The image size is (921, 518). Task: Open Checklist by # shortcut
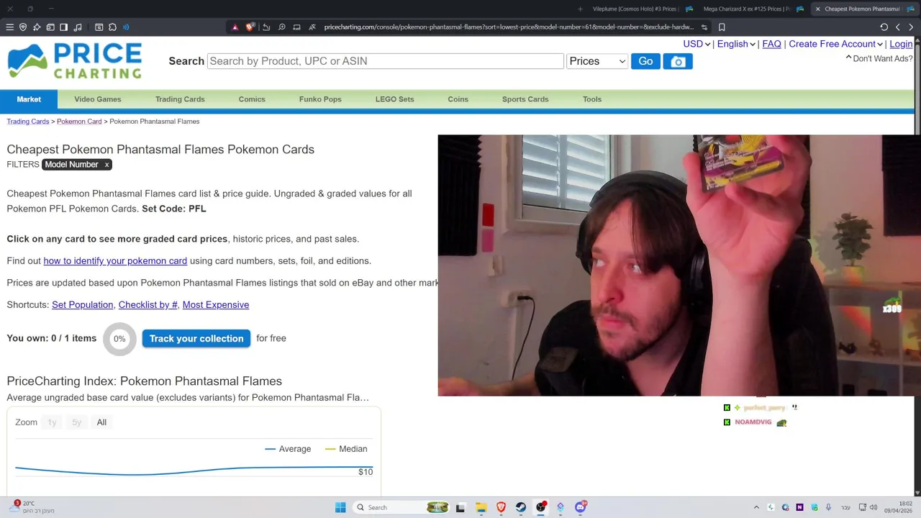pyautogui.click(x=148, y=305)
